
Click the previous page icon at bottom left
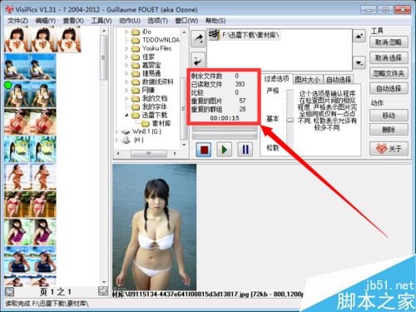pyautogui.click(x=9, y=292)
